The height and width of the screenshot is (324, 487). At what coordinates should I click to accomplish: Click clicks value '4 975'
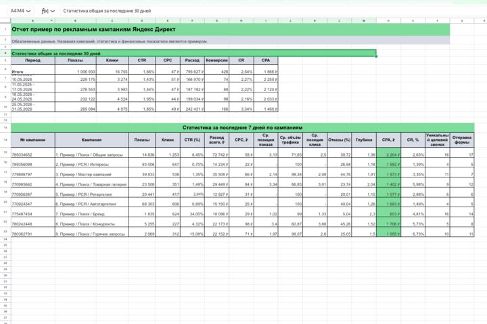pyautogui.click(x=112, y=107)
